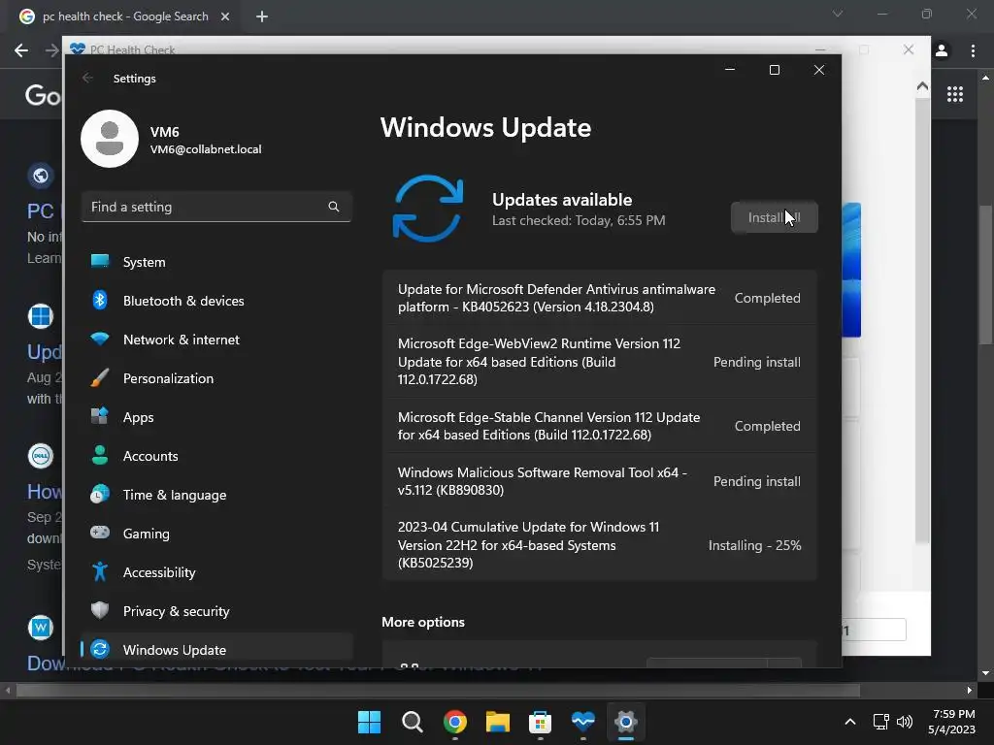This screenshot has height=745, width=994.
Task: Click the Edge-WebView2 Runtime update entry
Action: pyautogui.click(x=599, y=362)
